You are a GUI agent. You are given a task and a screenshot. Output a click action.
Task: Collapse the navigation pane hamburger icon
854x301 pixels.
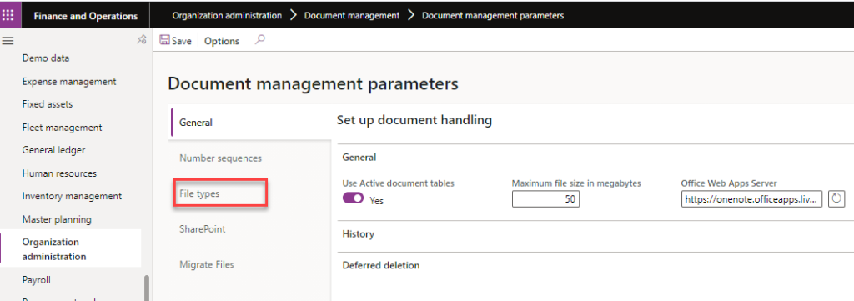8,40
